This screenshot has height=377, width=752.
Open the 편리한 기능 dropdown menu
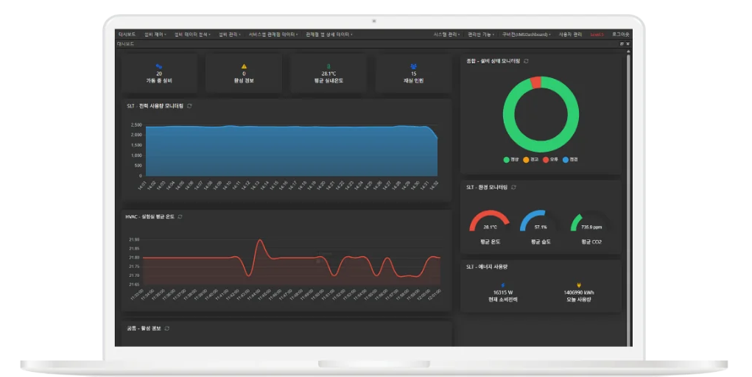pos(481,35)
